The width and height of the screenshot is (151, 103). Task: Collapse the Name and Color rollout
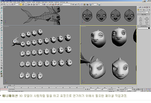tap(144, 26)
